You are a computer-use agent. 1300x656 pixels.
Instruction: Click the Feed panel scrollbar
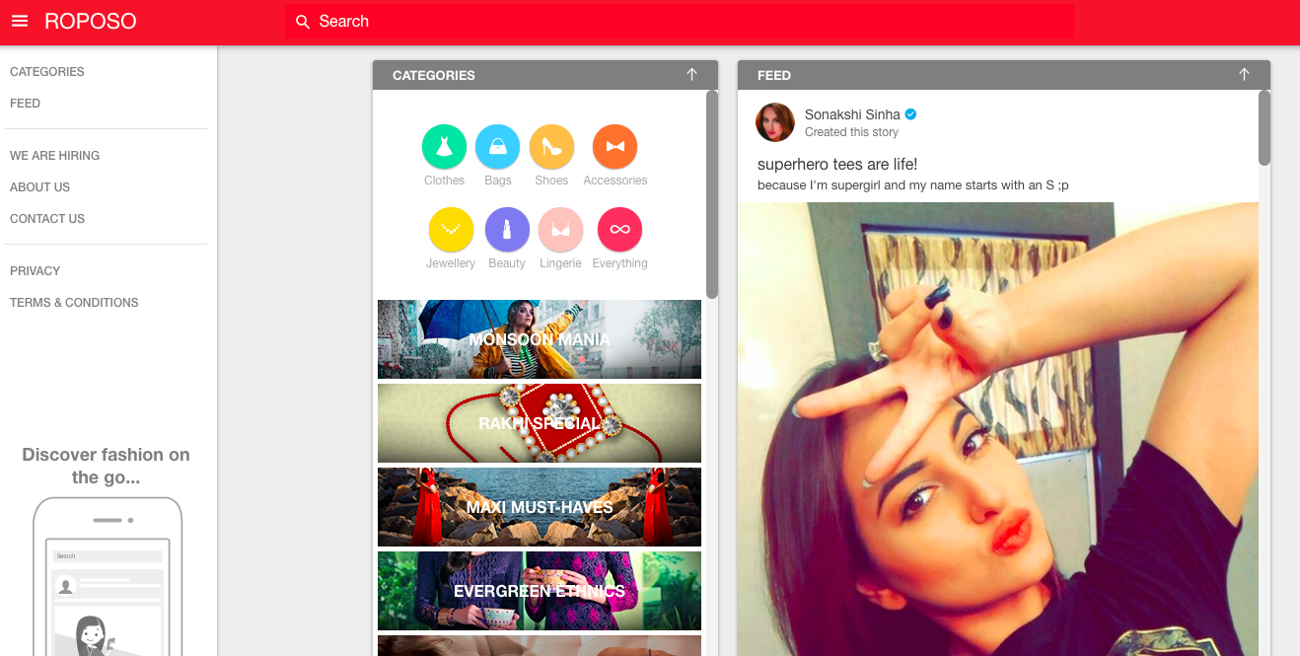[x=1264, y=128]
